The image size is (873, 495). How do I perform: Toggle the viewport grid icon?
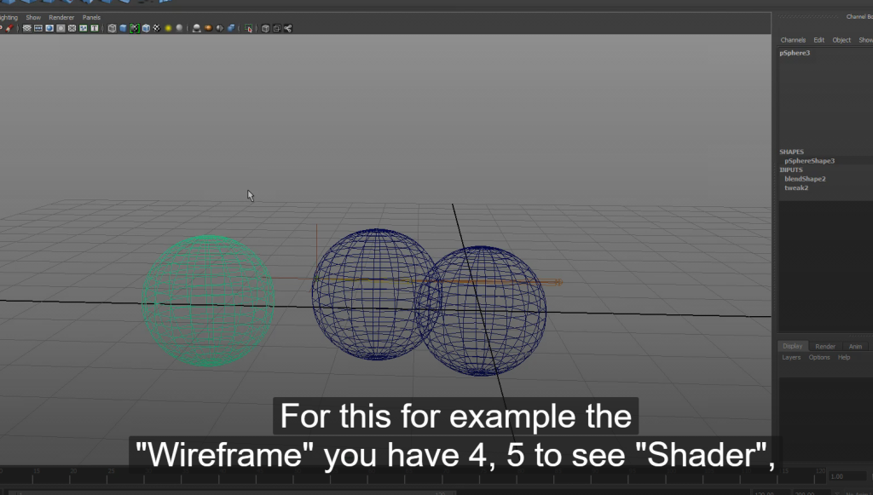(x=26, y=28)
